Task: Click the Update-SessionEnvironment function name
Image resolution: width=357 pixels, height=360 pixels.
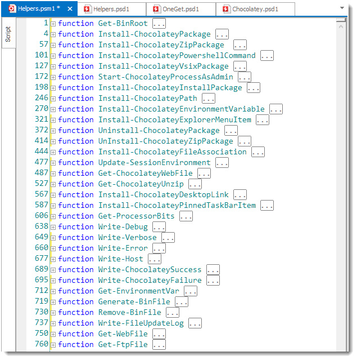Action: tap(155, 163)
